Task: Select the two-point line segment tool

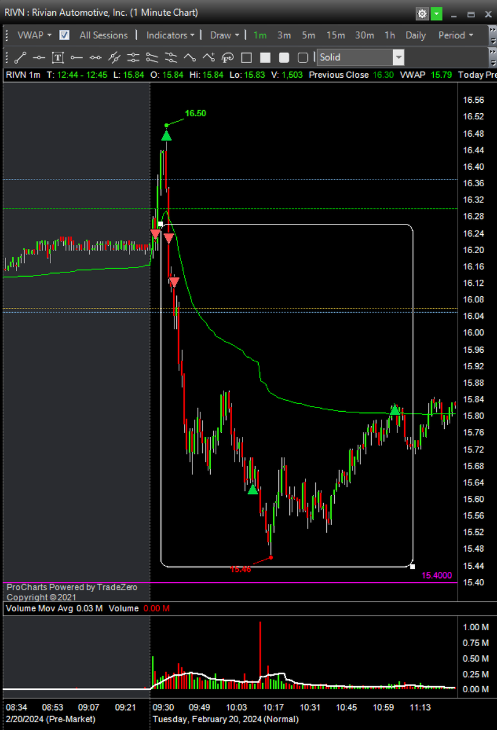Action: [x=95, y=58]
